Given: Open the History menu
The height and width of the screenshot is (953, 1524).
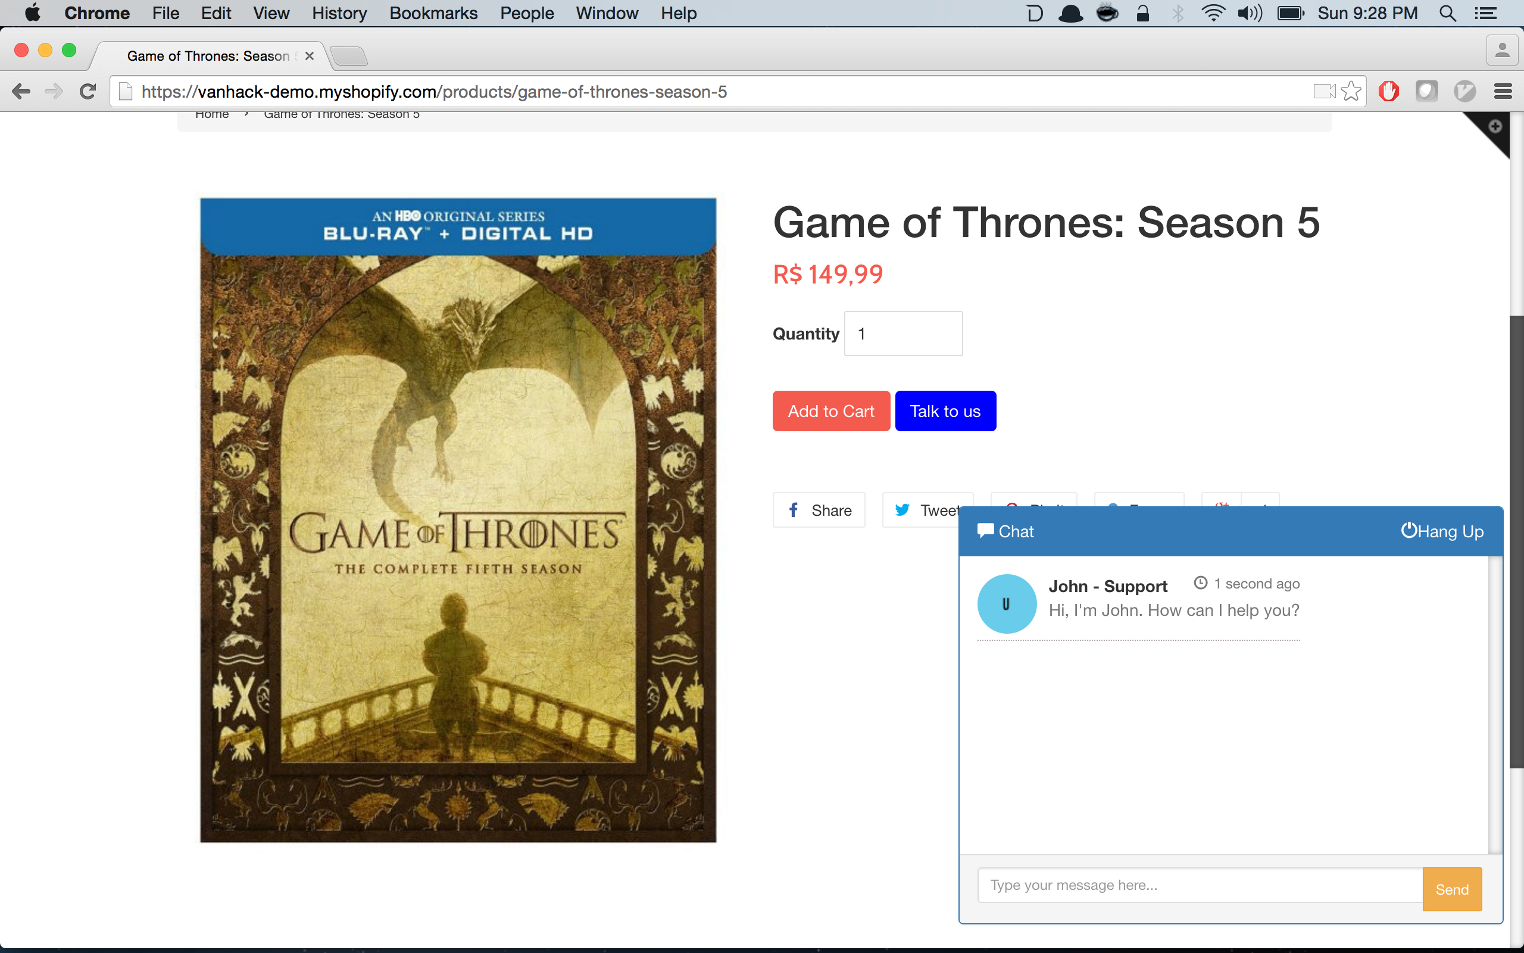Looking at the screenshot, I should (339, 13).
